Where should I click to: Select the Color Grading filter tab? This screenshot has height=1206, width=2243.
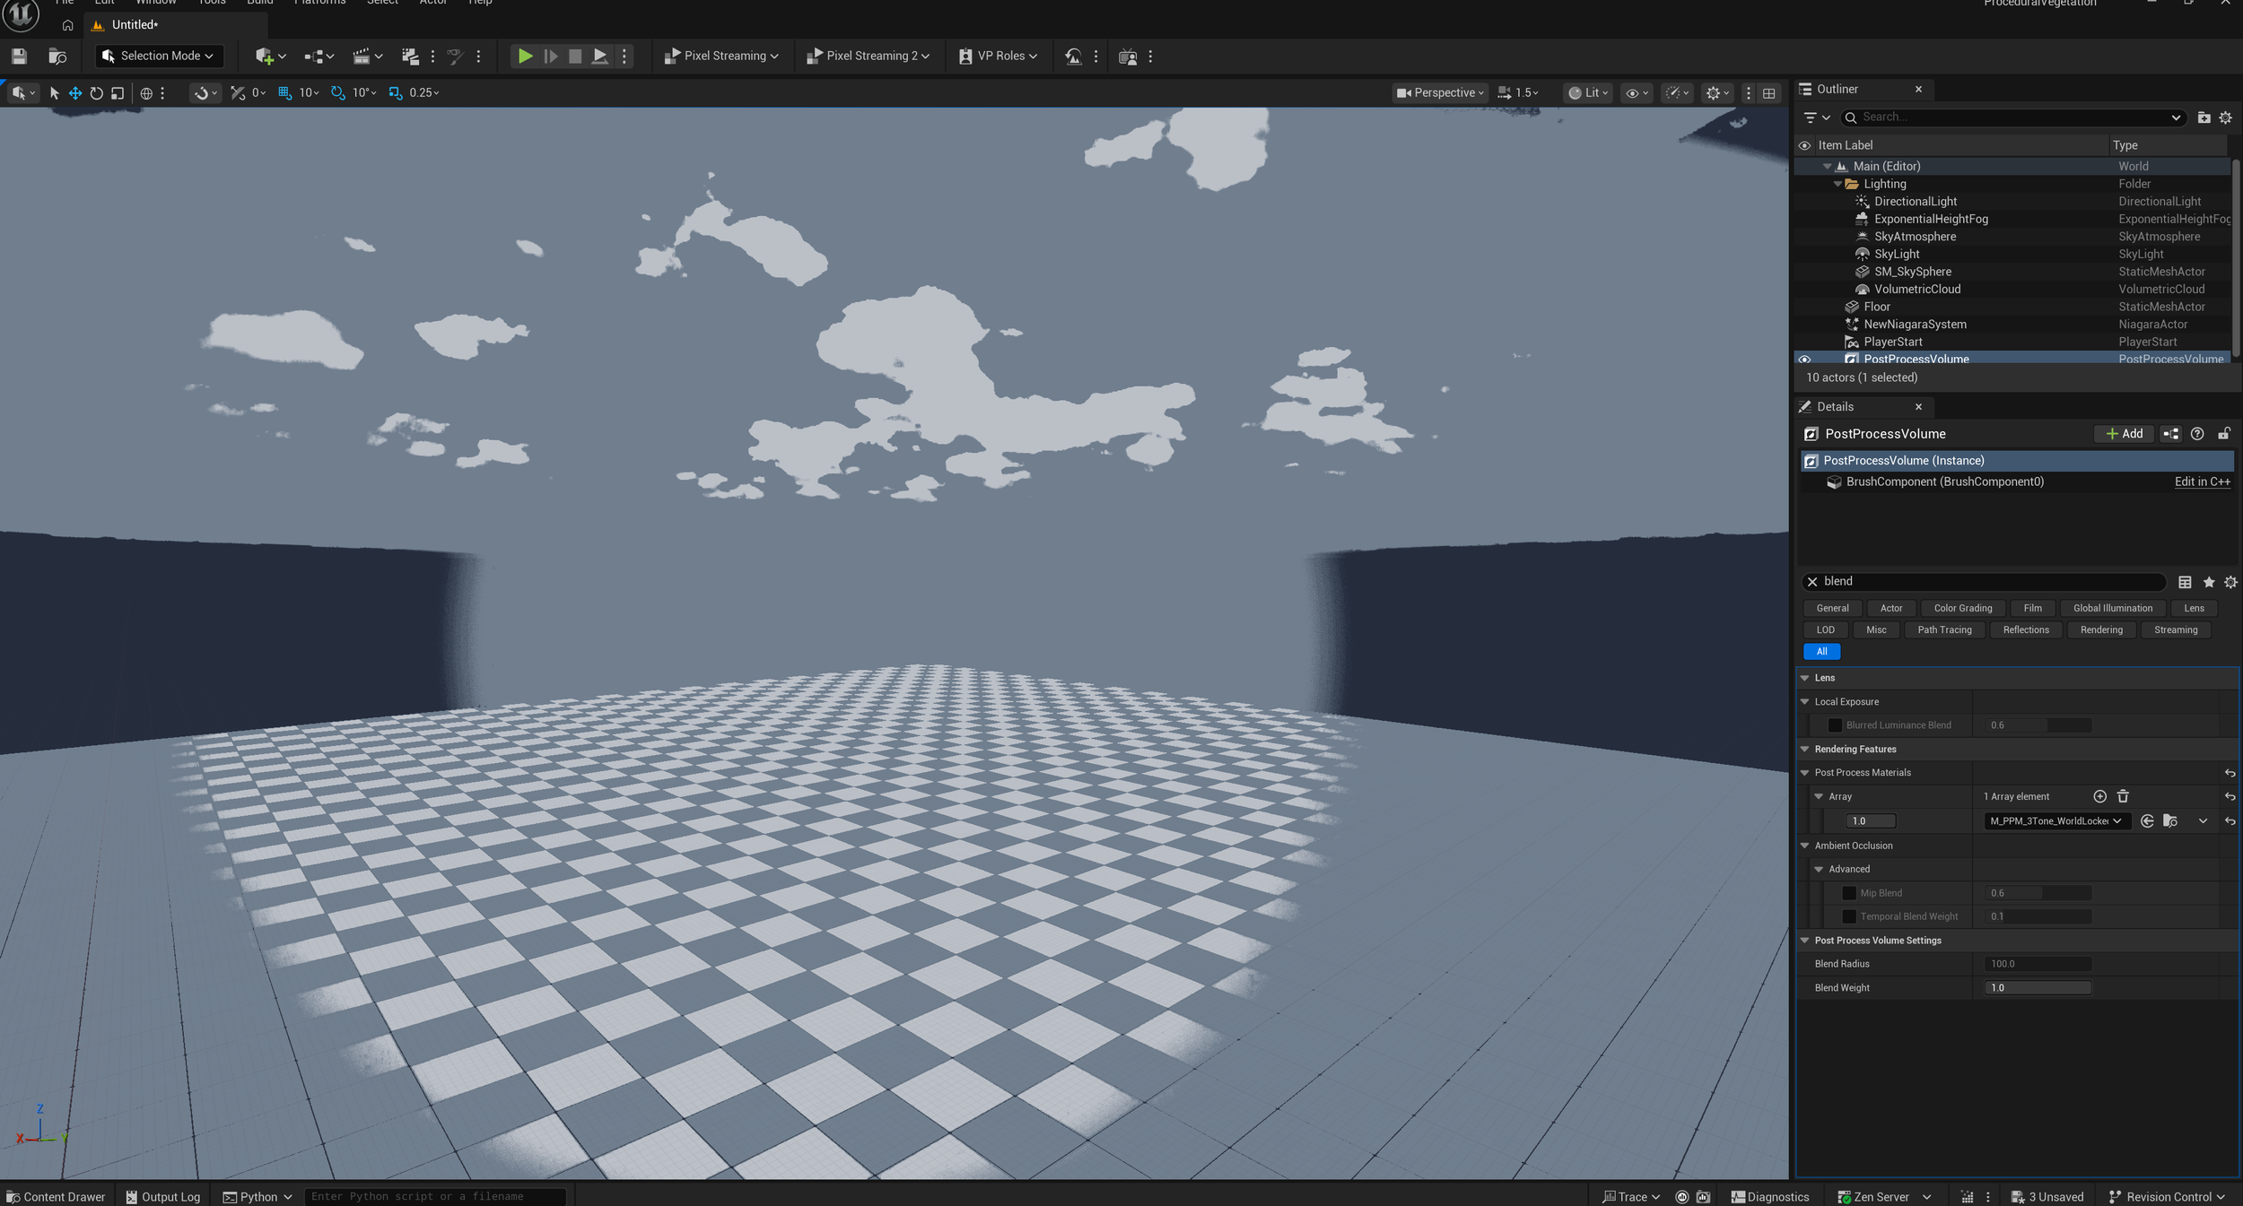pyautogui.click(x=1962, y=608)
